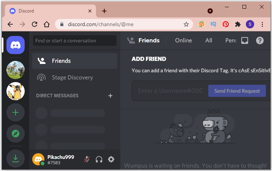This screenshot has height=171, width=272.
Task: Select Friends in the sidebar
Action: click(x=75, y=61)
